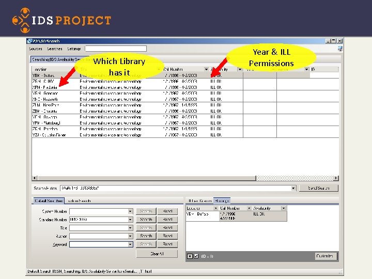Select the Holdings tab in the lower right panel
372x279 pixels.
click(222, 200)
